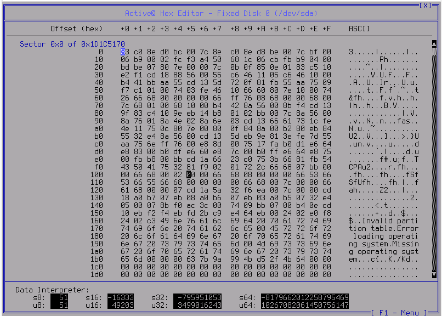Click the u16 value 49203
Image resolution: width=442 pixels, height=316 pixels.
(121, 305)
